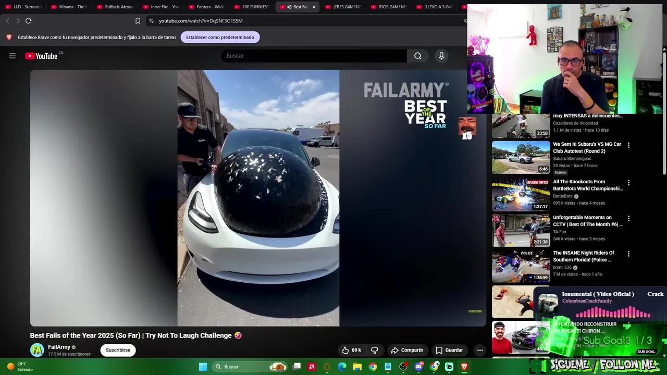The width and height of the screenshot is (667, 375).
Task: Open Task View on the taskbar
Action: point(297,367)
